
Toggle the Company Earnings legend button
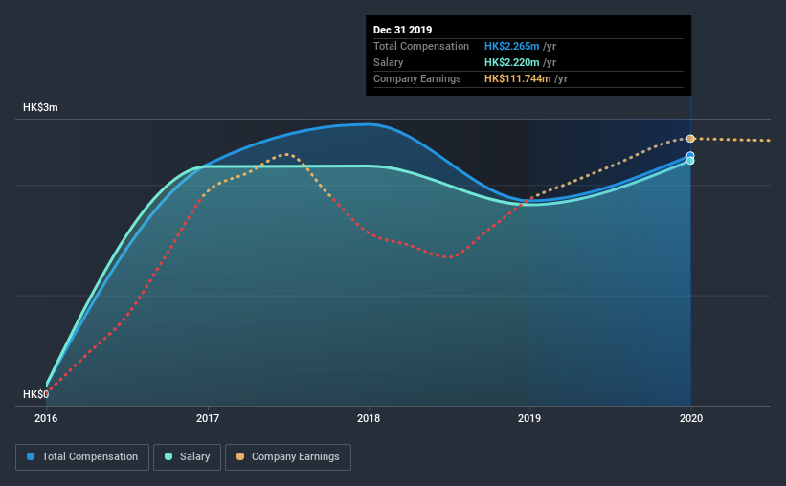pos(288,457)
